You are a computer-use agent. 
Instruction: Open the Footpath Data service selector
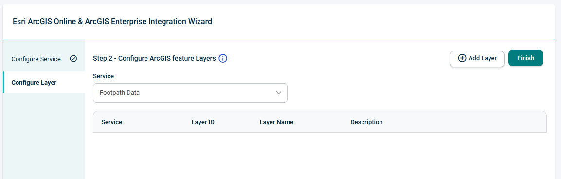(190, 93)
